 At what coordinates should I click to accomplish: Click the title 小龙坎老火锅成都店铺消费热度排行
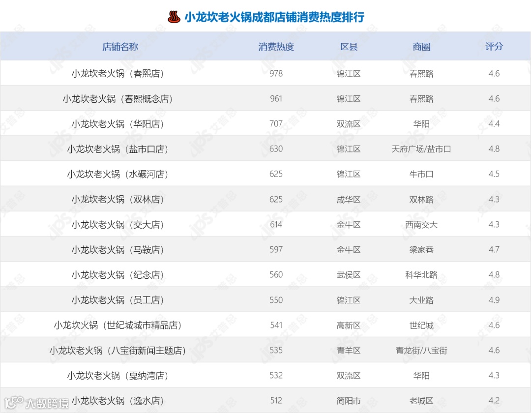click(x=274, y=17)
